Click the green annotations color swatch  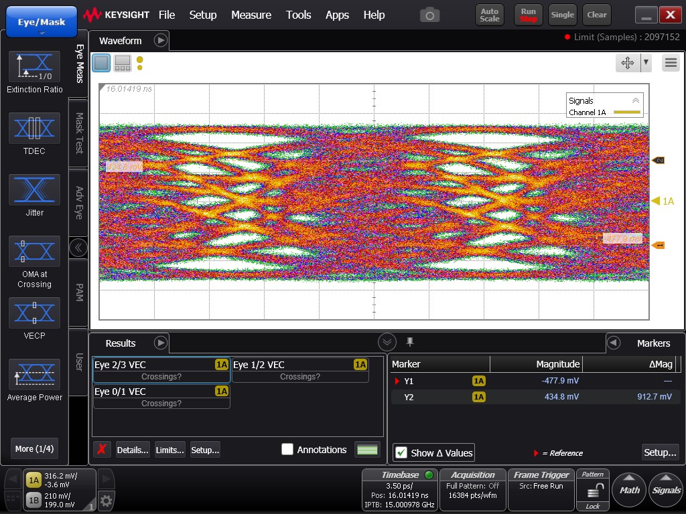click(368, 450)
